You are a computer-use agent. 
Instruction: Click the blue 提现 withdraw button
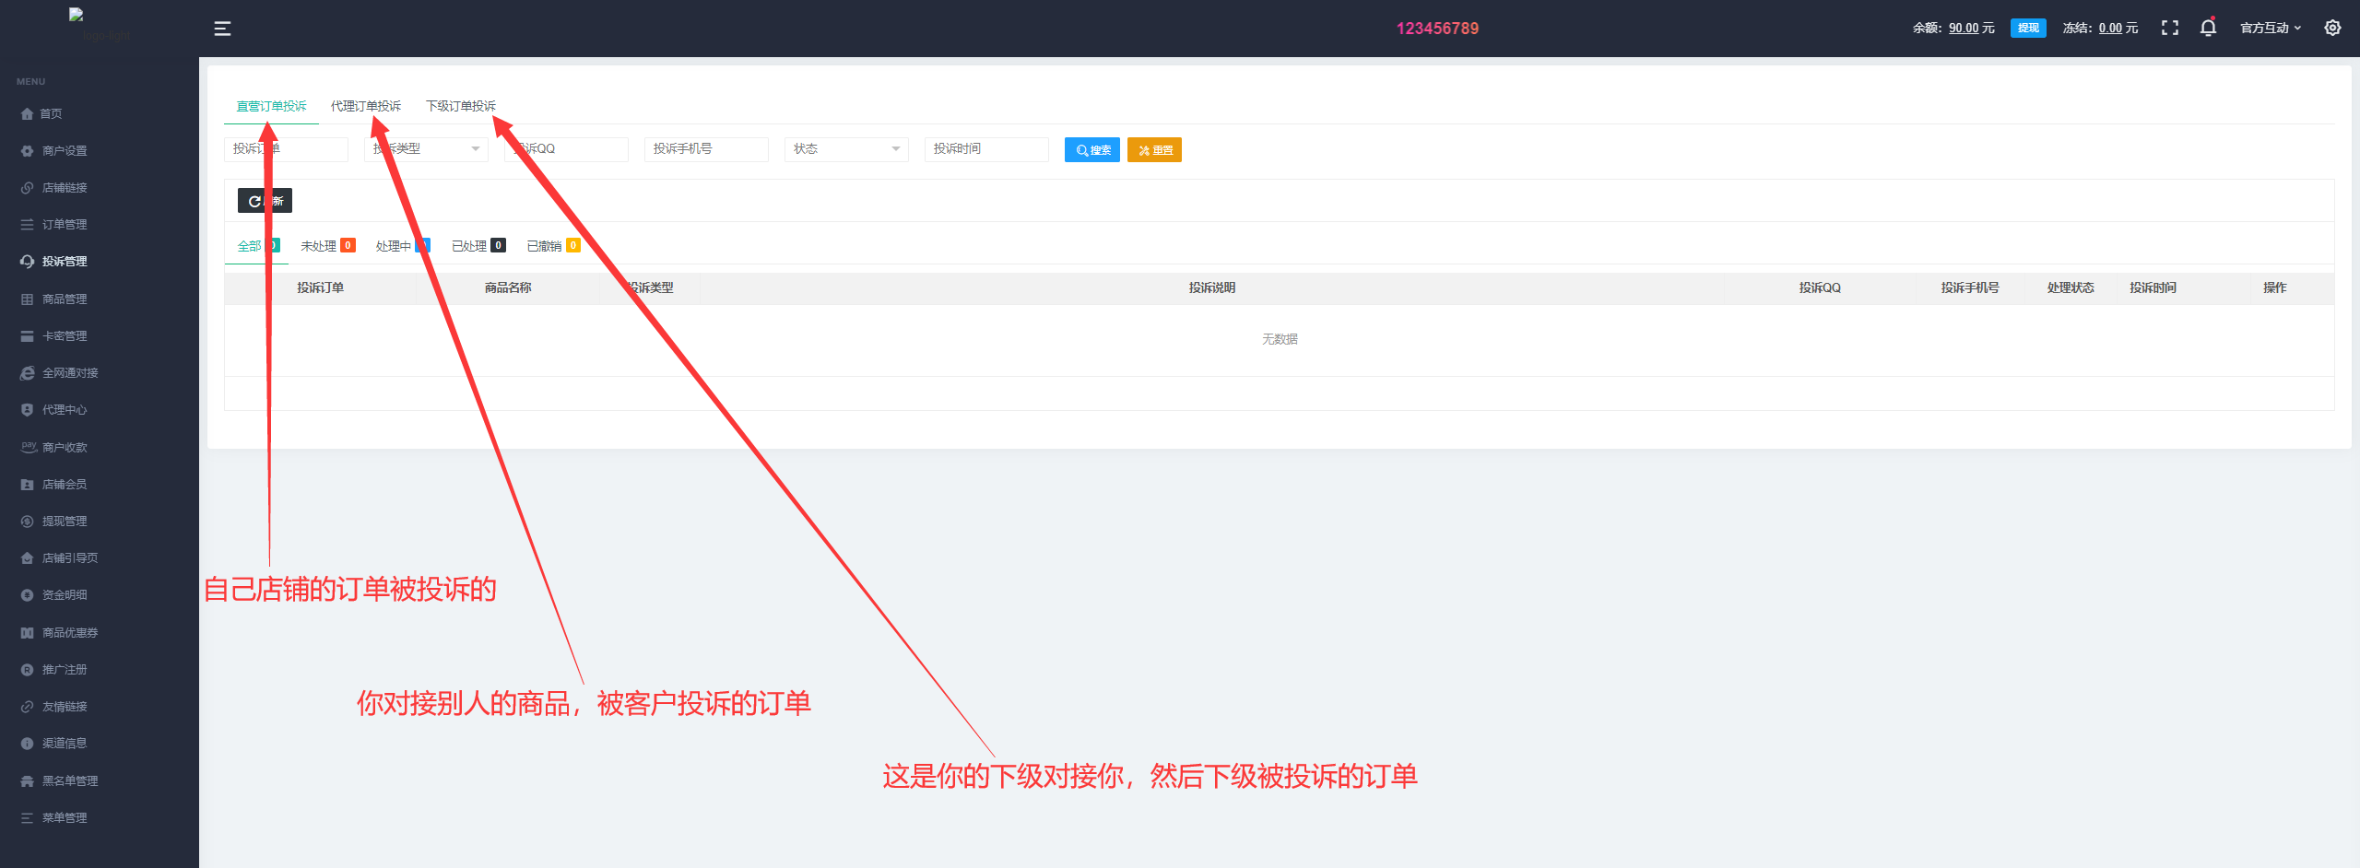(x=2028, y=28)
